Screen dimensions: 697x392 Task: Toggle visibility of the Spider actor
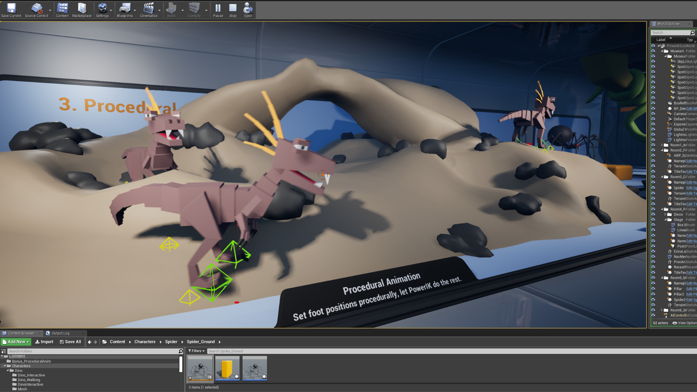pos(653,188)
